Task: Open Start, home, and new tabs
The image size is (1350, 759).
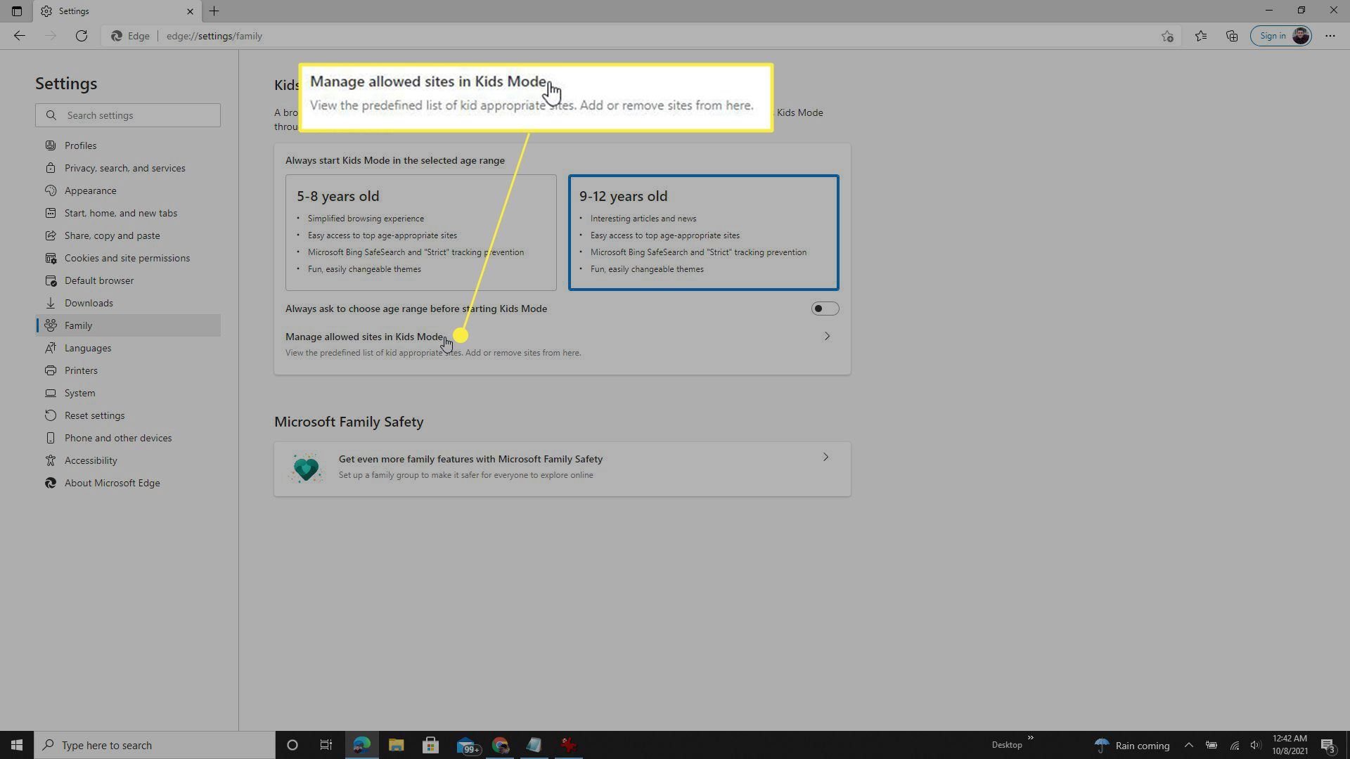Action: pyautogui.click(x=128, y=213)
